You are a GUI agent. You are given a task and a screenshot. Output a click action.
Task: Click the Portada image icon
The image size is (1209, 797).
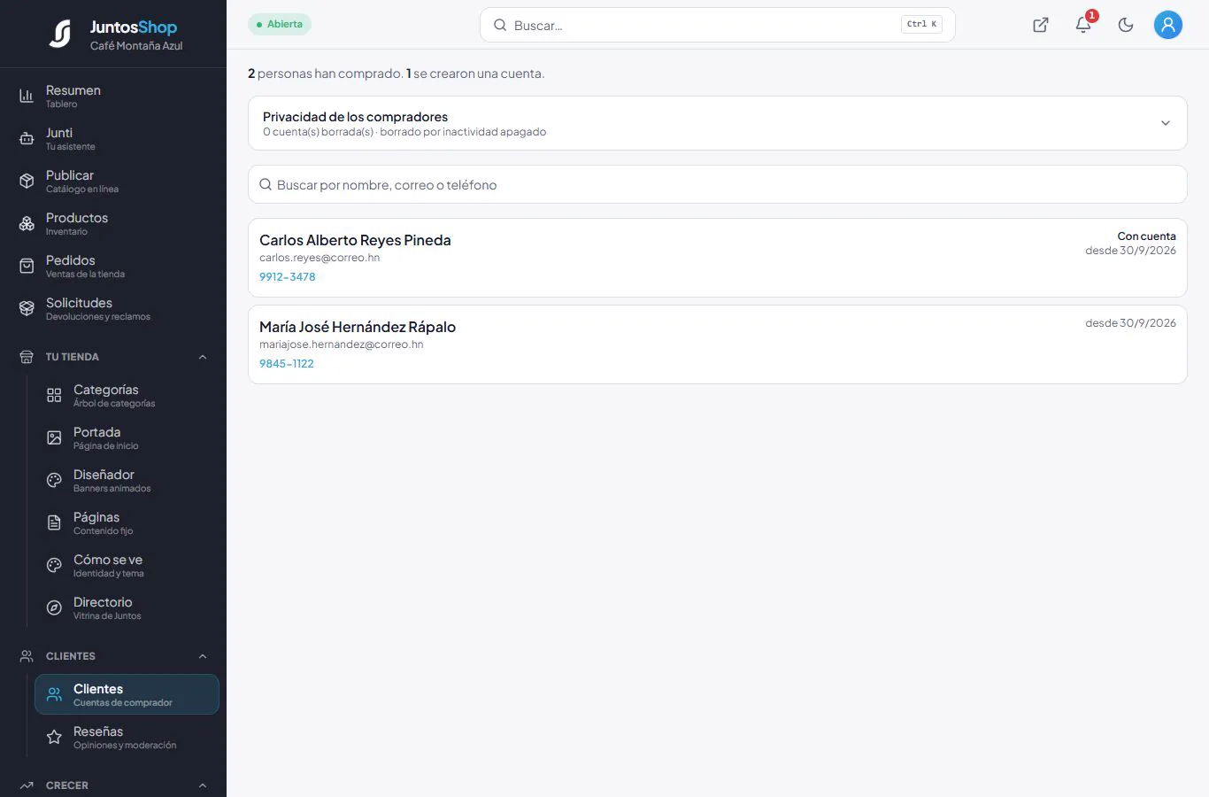(x=54, y=437)
